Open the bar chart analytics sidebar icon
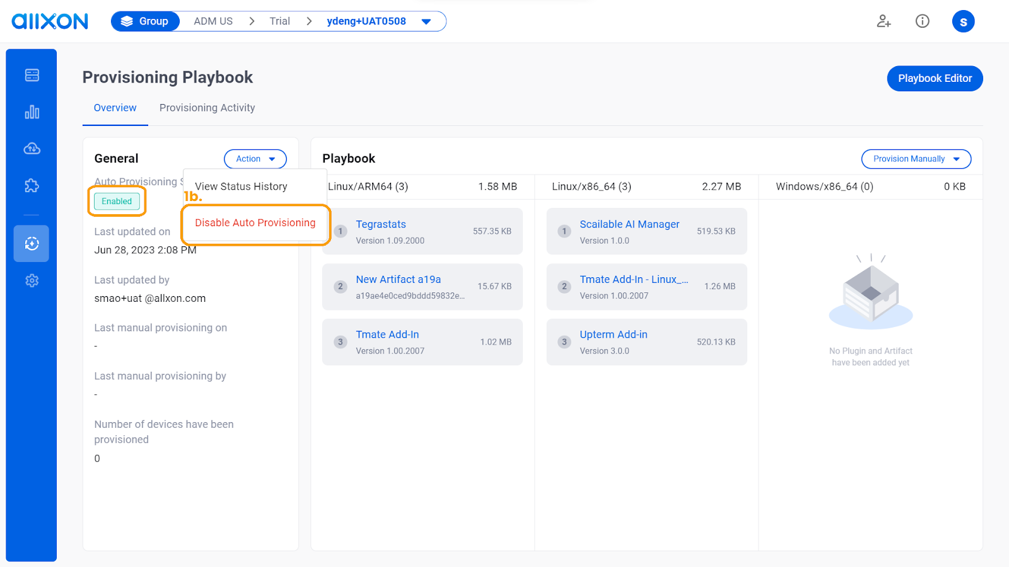1009x567 pixels. point(32,112)
